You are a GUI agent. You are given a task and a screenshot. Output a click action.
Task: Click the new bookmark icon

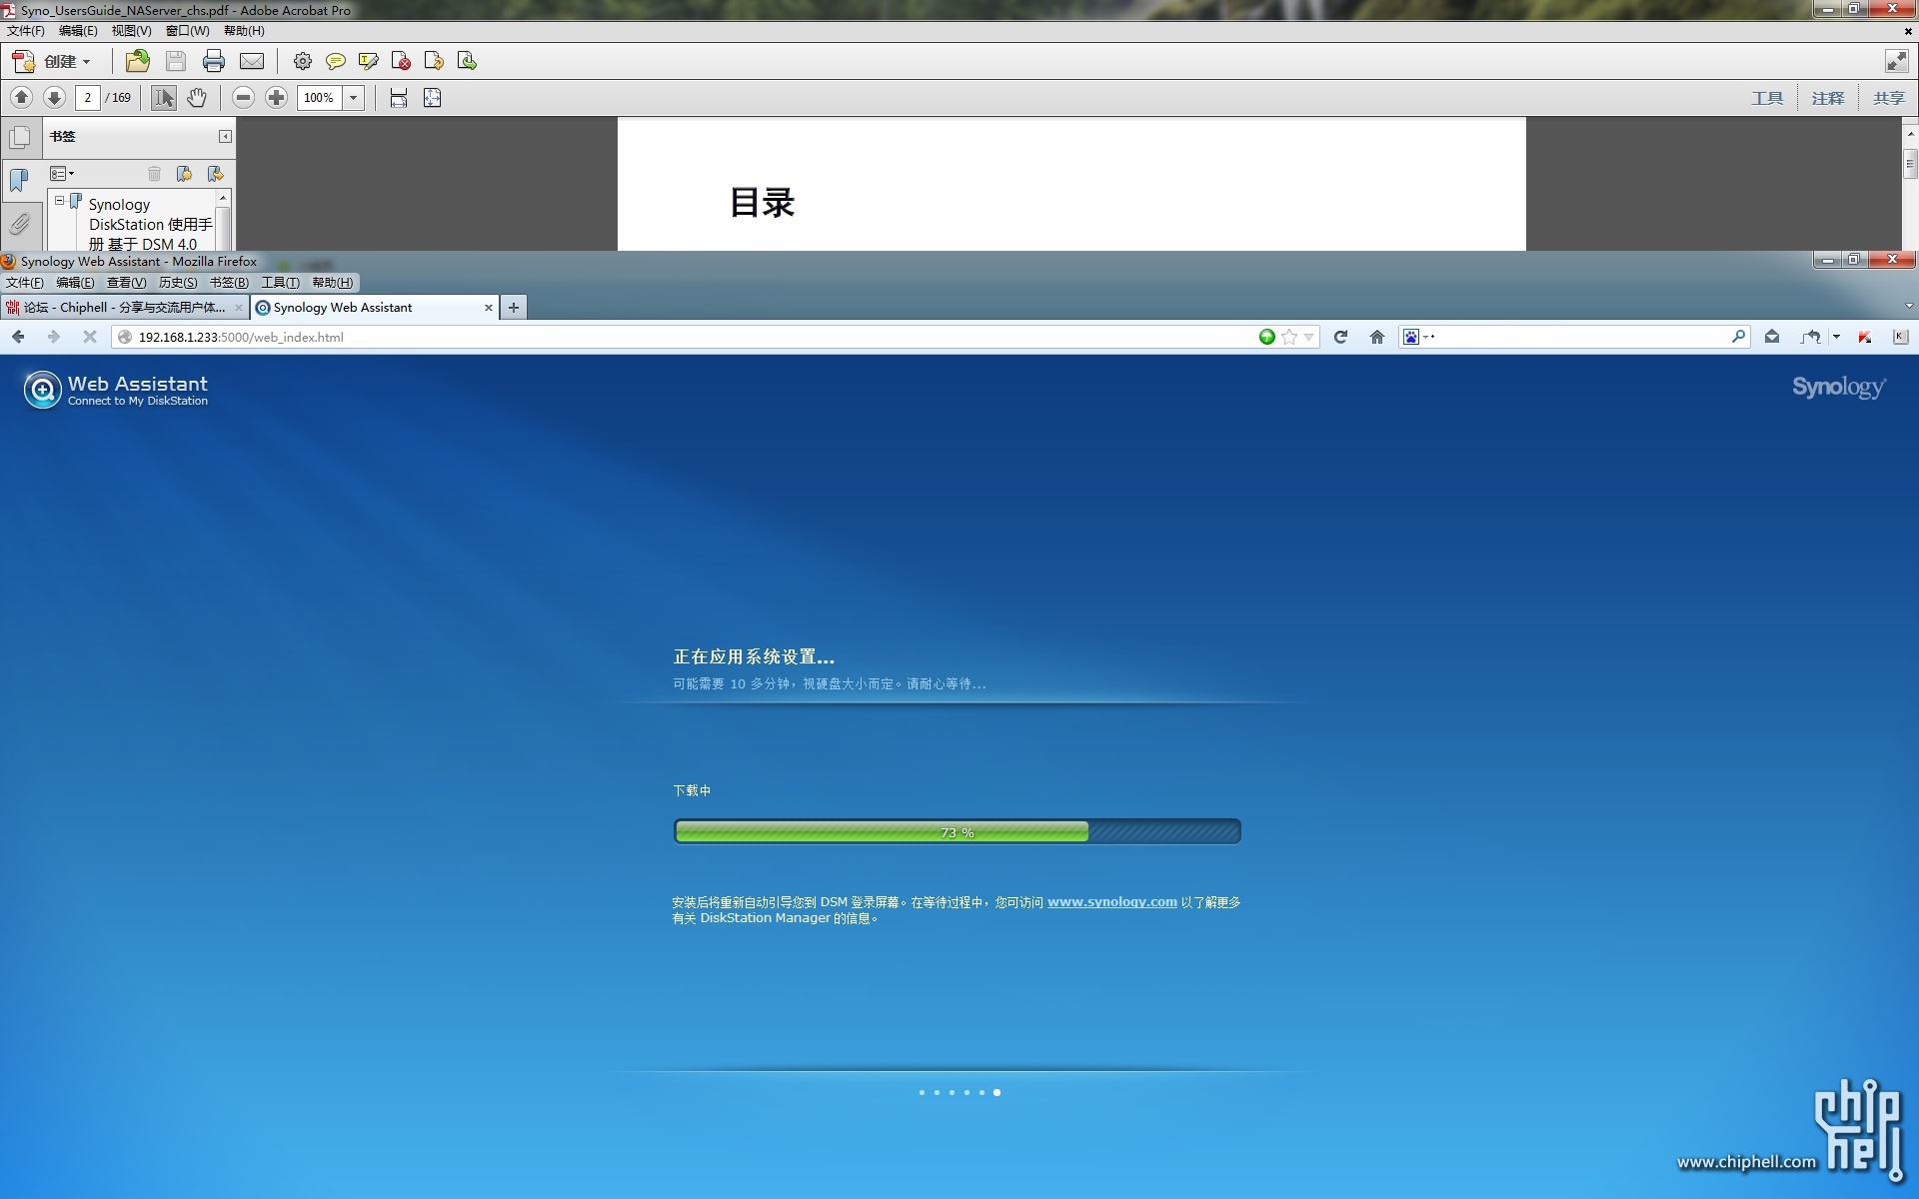[x=184, y=174]
